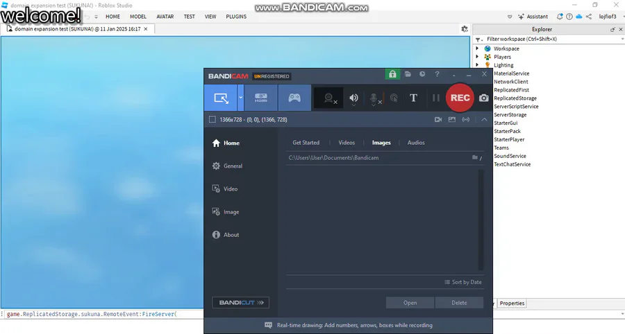Viewport: 625px width, 334px height.
Task: Click the BANDICUT button
Action: point(241,303)
